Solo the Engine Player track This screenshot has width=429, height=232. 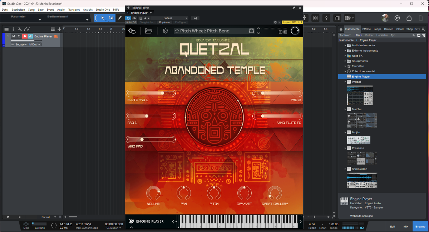point(19,36)
